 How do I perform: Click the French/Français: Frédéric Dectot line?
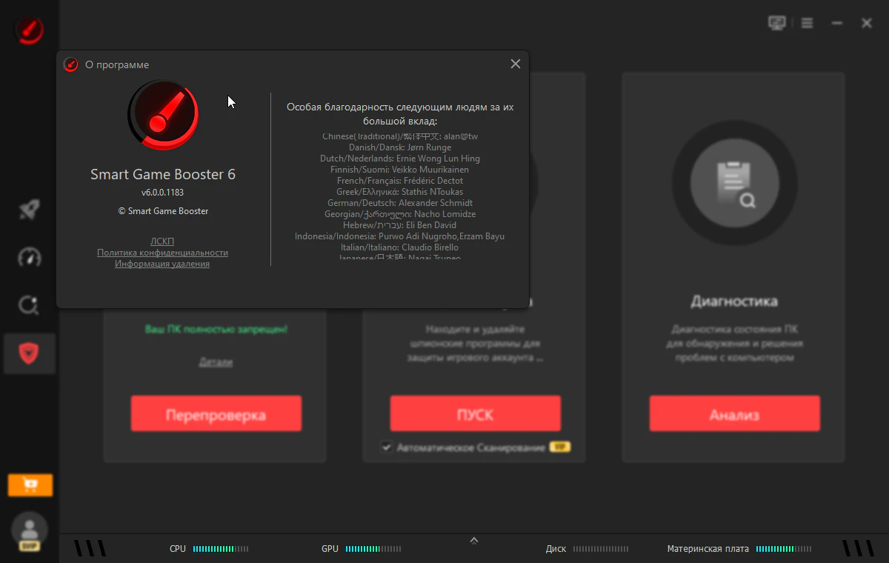(400, 181)
